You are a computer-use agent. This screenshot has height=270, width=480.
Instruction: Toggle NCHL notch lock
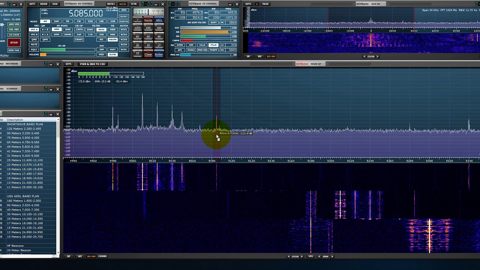124,49
